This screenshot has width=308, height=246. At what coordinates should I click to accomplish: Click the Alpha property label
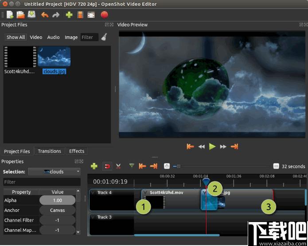coord(10,200)
